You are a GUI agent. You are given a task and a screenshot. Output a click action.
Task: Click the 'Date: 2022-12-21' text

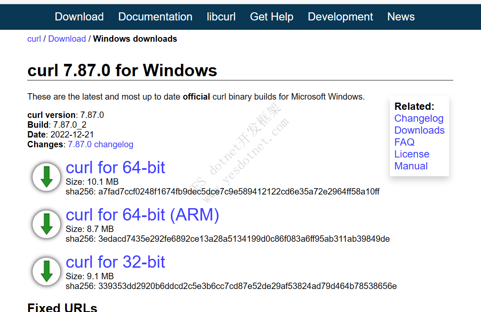click(60, 135)
